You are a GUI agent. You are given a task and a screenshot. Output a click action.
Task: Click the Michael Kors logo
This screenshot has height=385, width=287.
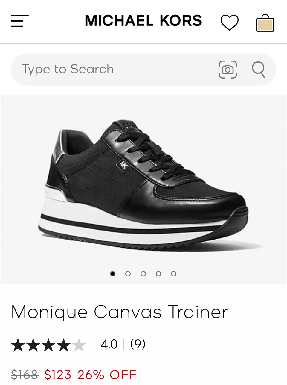pyautogui.click(x=143, y=21)
